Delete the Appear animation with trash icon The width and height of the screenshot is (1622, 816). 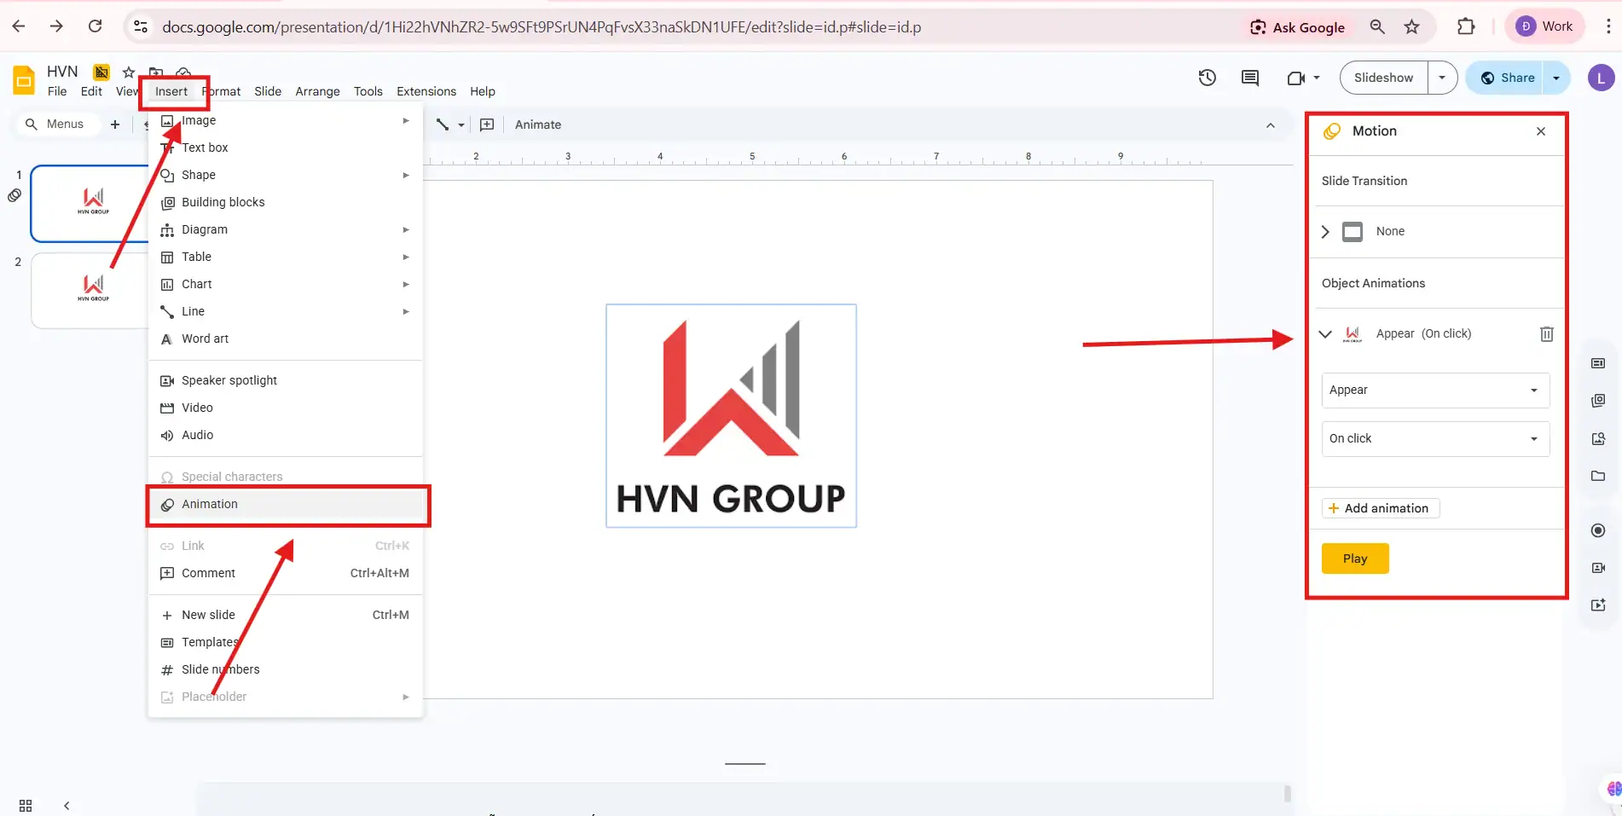[1546, 334]
